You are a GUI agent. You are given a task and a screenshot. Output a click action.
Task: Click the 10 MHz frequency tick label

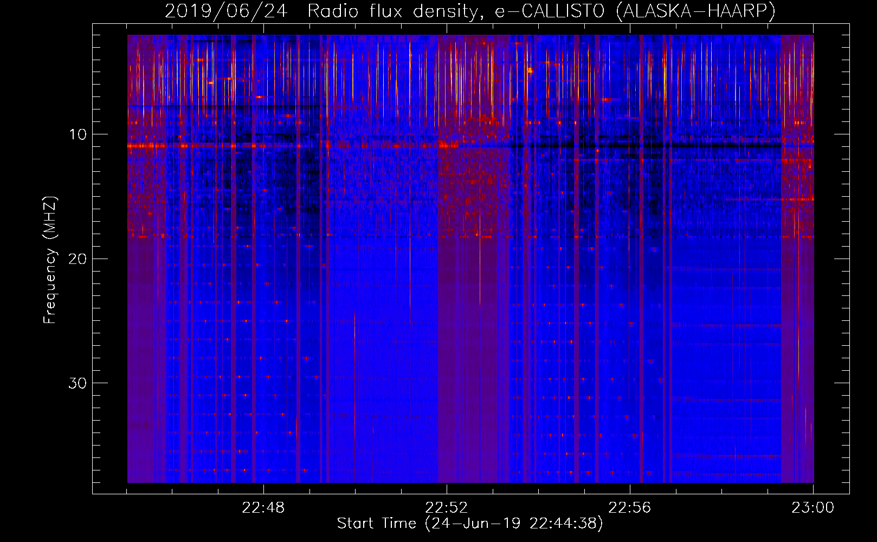point(78,134)
